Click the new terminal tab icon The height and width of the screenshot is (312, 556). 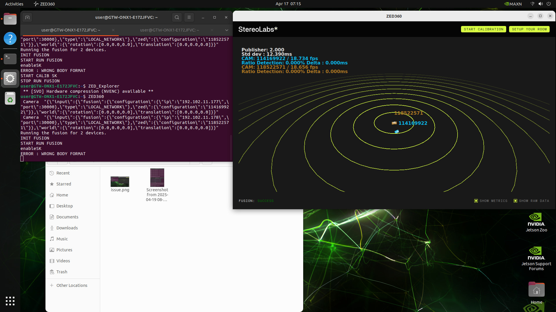[27, 17]
